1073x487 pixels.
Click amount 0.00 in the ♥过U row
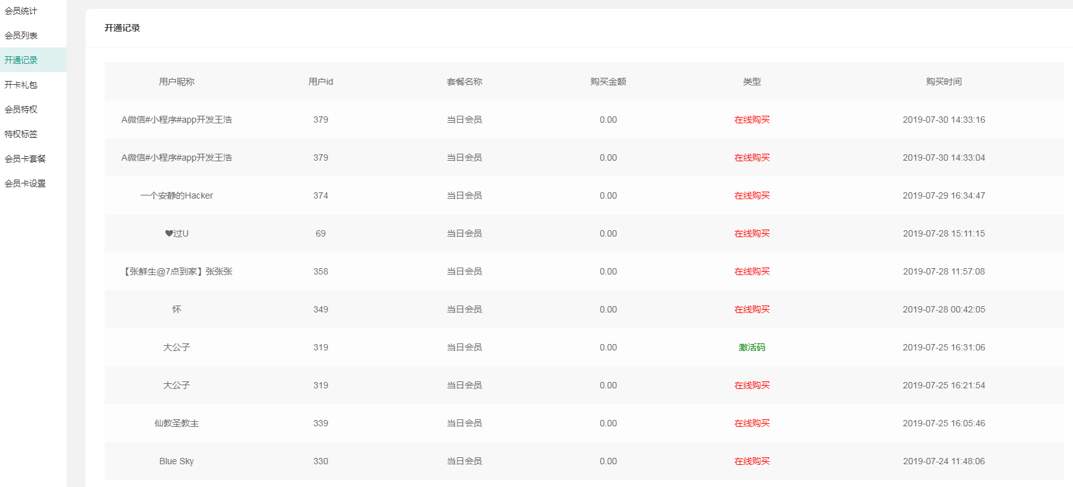pyautogui.click(x=608, y=233)
